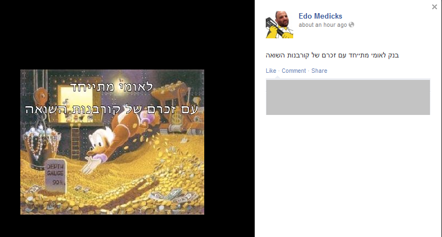
Task: Click the top Hebrew line in the meme
Action: pyautogui.click(x=111, y=87)
